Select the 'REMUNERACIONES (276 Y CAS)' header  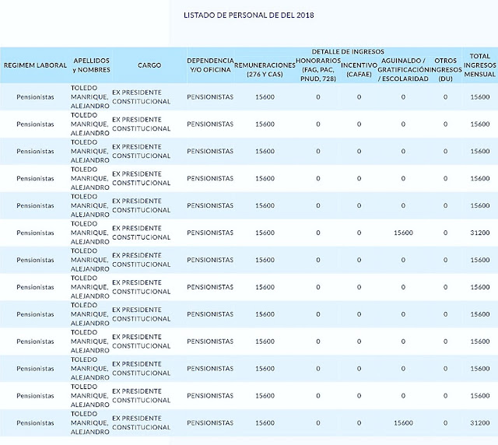point(265,69)
